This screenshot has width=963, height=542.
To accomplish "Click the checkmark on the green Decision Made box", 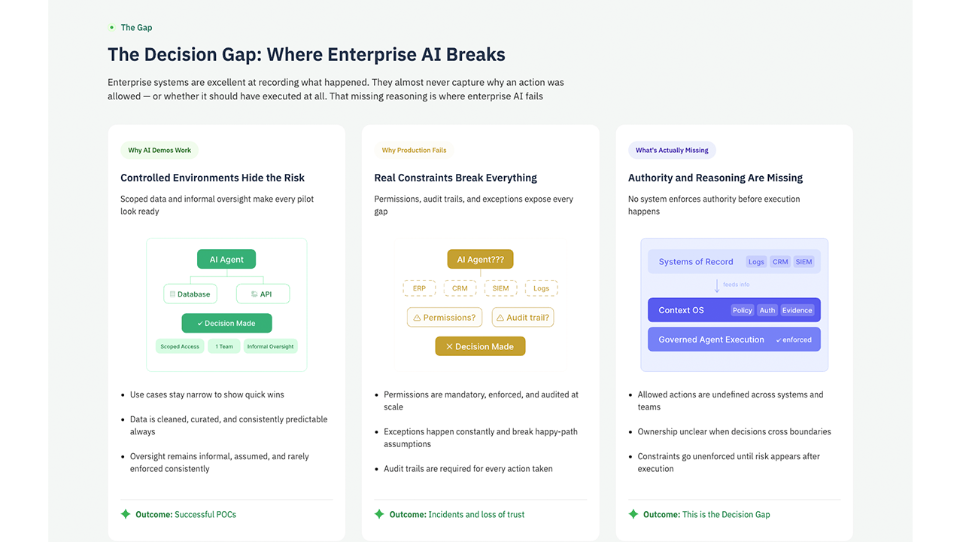I will (x=200, y=324).
